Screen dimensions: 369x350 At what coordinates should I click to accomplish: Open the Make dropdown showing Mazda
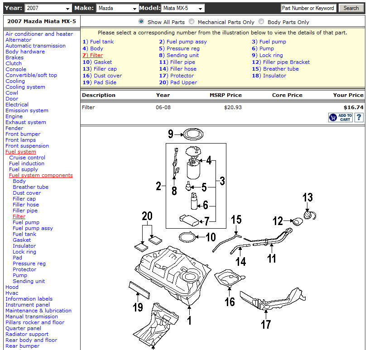pyautogui.click(x=117, y=8)
